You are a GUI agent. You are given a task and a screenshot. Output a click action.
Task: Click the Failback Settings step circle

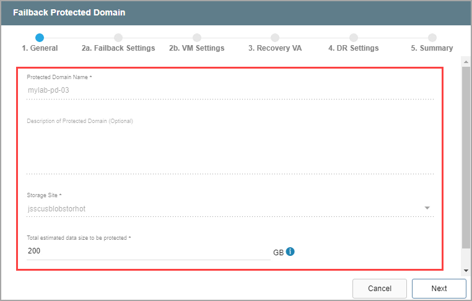[118, 38]
